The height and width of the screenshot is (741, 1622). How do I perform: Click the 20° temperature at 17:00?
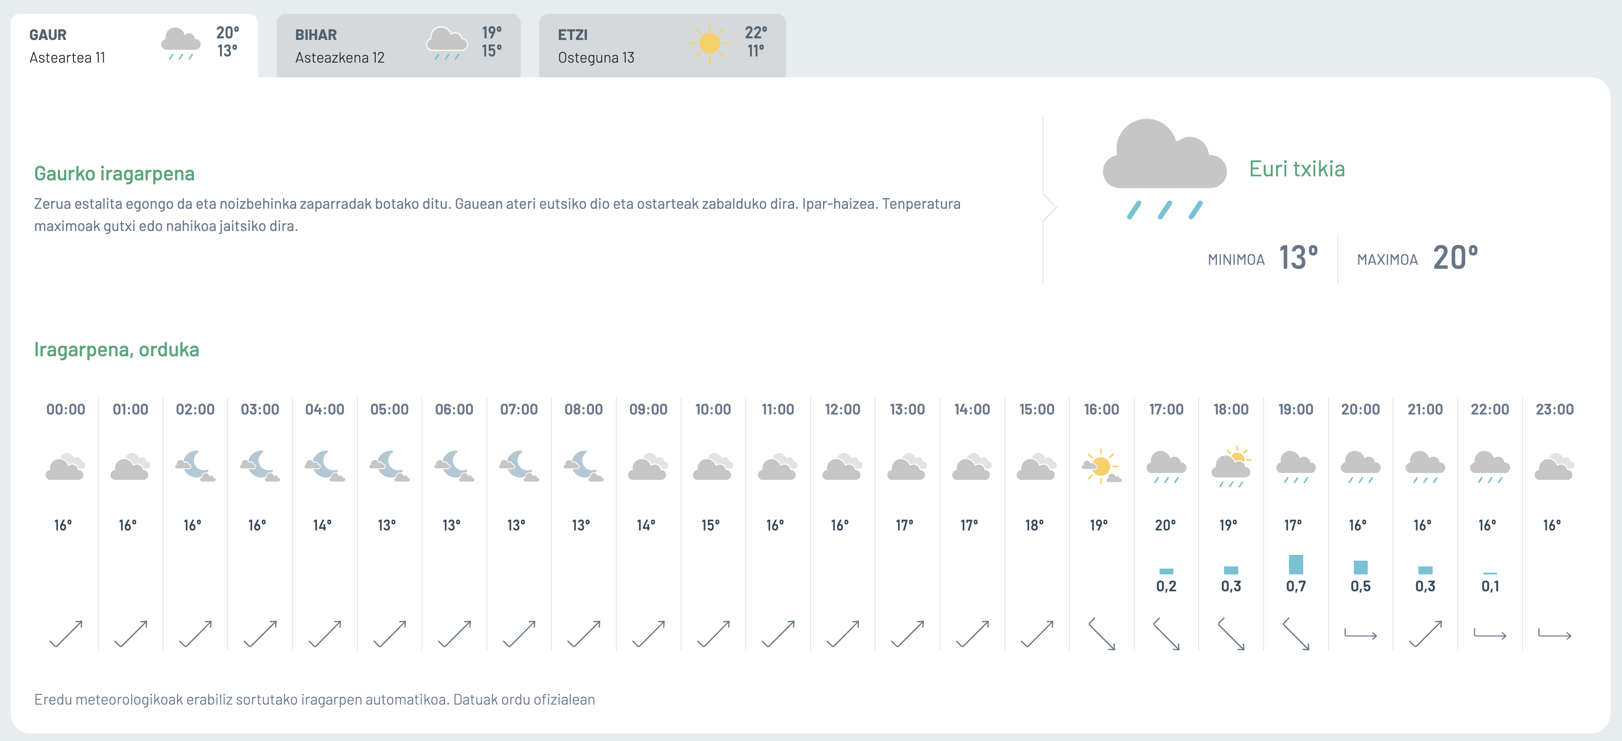coord(1165,525)
